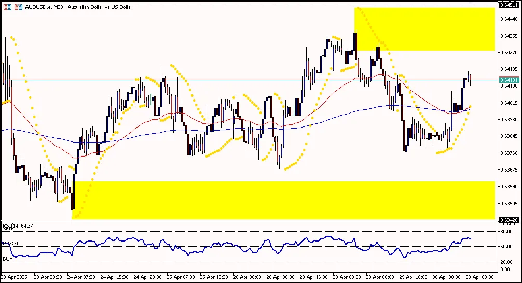Click price scale value 0.64270
Screen dimensions: 522x283
click(x=509, y=52)
